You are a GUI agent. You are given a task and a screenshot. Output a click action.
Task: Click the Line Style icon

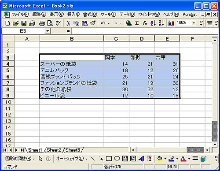[x=195, y=158]
